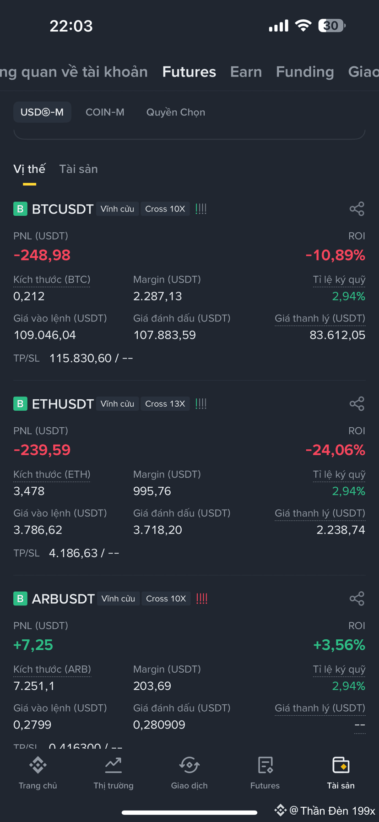Tap BTCUSDT Cross 10X leverage badge
379x822 pixels.
click(165, 209)
